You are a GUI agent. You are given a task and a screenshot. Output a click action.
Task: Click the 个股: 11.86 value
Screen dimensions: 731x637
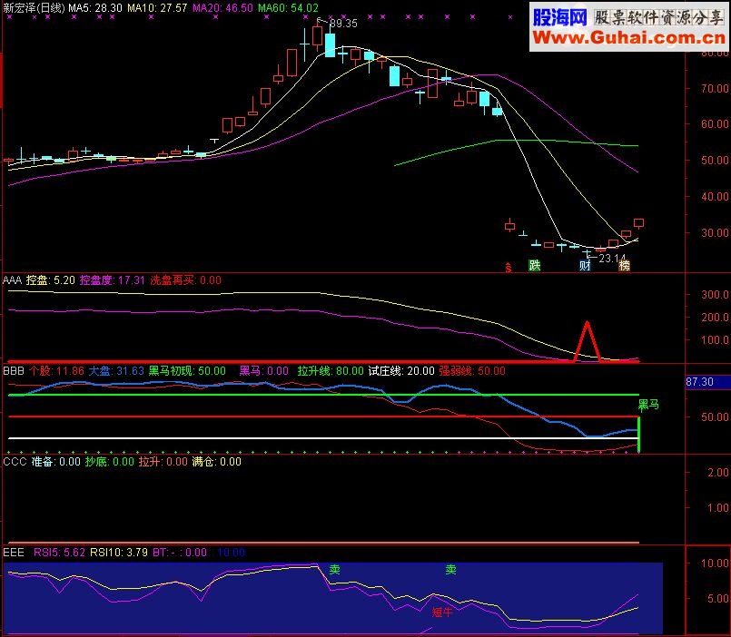tap(56, 371)
